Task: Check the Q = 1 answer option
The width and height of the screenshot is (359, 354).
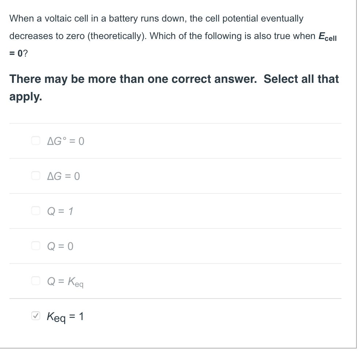Action: click(x=35, y=211)
